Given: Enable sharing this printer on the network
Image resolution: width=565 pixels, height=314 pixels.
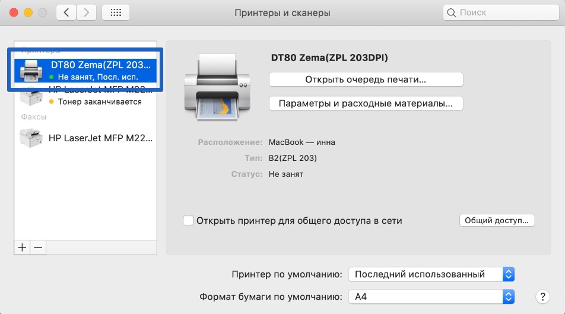Looking at the screenshot, I should (x=188, y=221).
